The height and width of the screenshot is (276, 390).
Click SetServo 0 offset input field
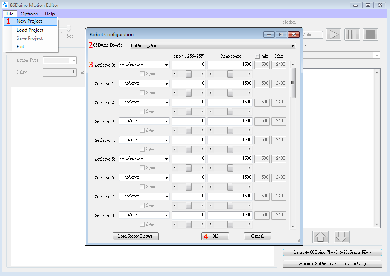coord(189,65)
